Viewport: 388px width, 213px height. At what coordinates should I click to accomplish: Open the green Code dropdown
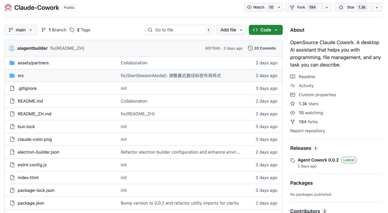point(265,30)
